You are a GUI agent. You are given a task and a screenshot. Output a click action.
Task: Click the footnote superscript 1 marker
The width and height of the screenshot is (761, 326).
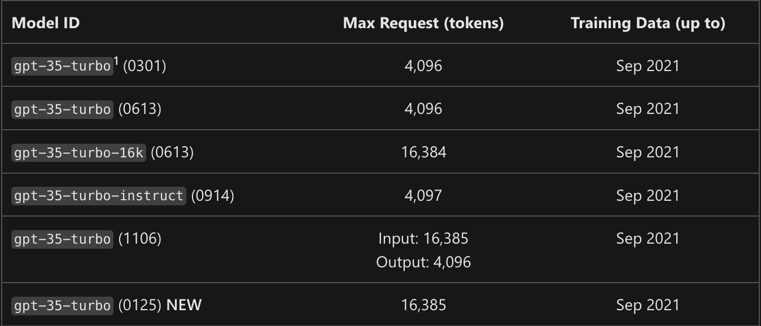click(x=116, y=61)
